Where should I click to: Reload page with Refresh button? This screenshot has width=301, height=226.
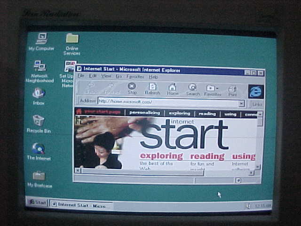coord(152,89)
